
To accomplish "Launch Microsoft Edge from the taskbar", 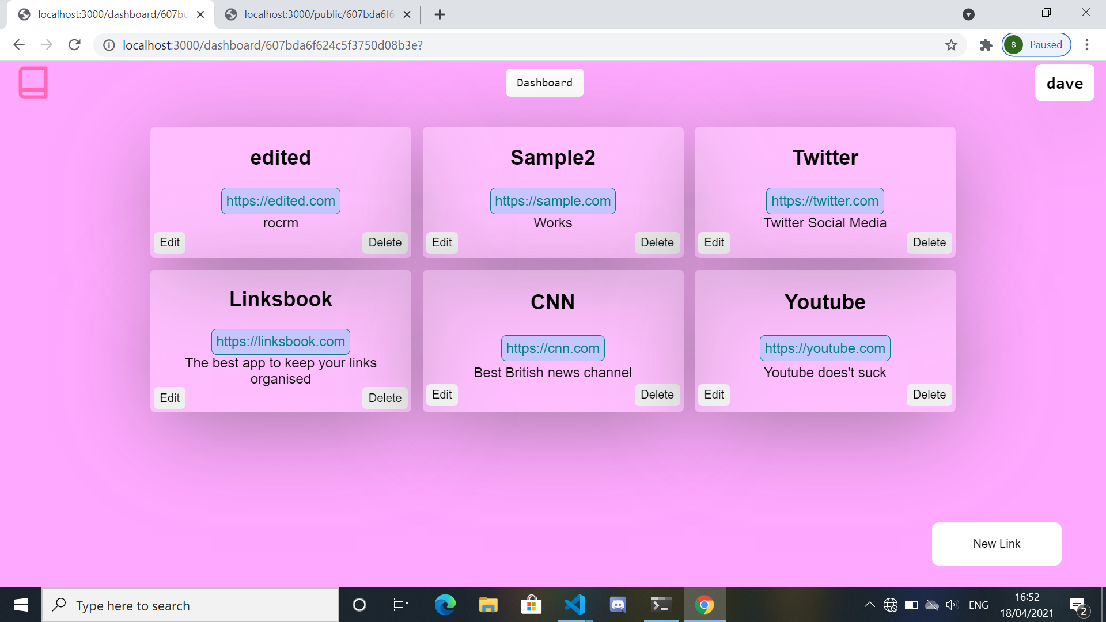I will pos(445,605).
